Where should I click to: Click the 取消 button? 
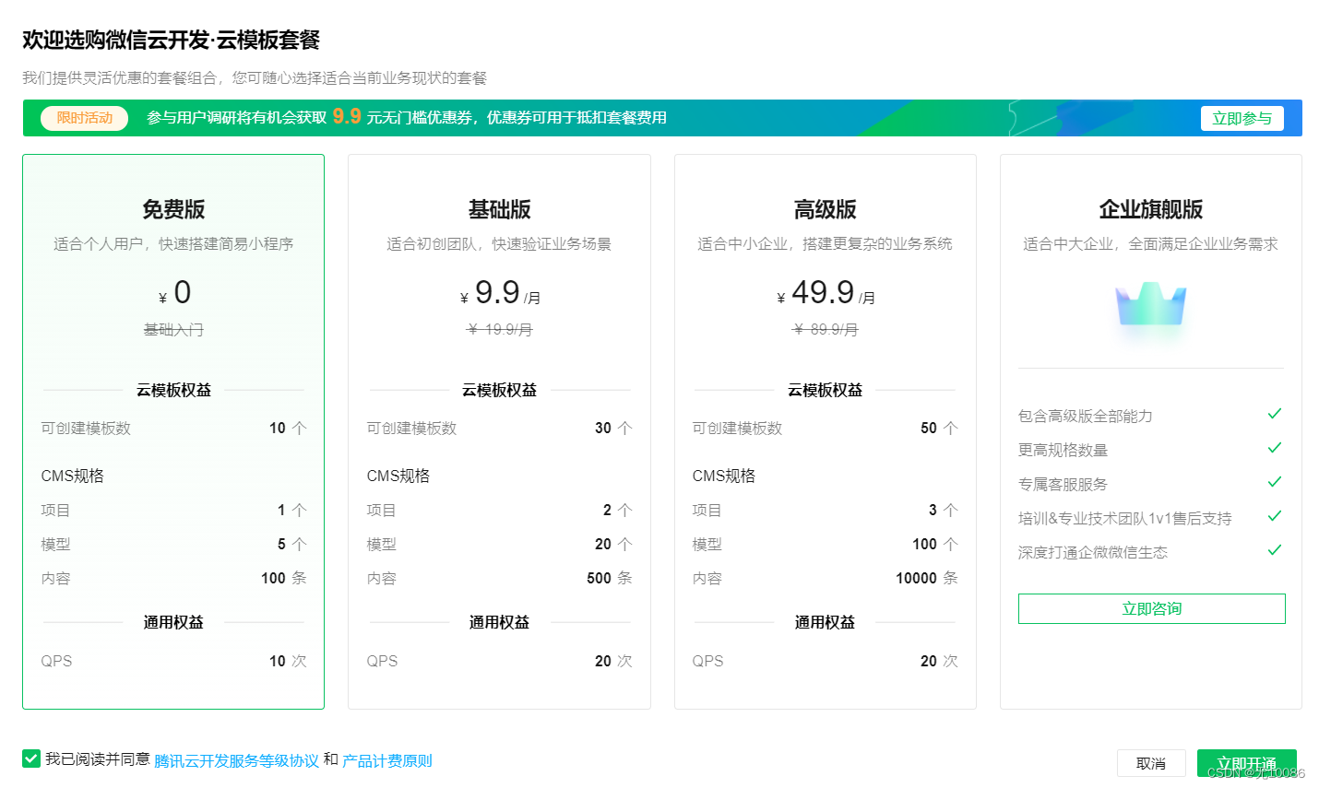[x=1151, y=763]
